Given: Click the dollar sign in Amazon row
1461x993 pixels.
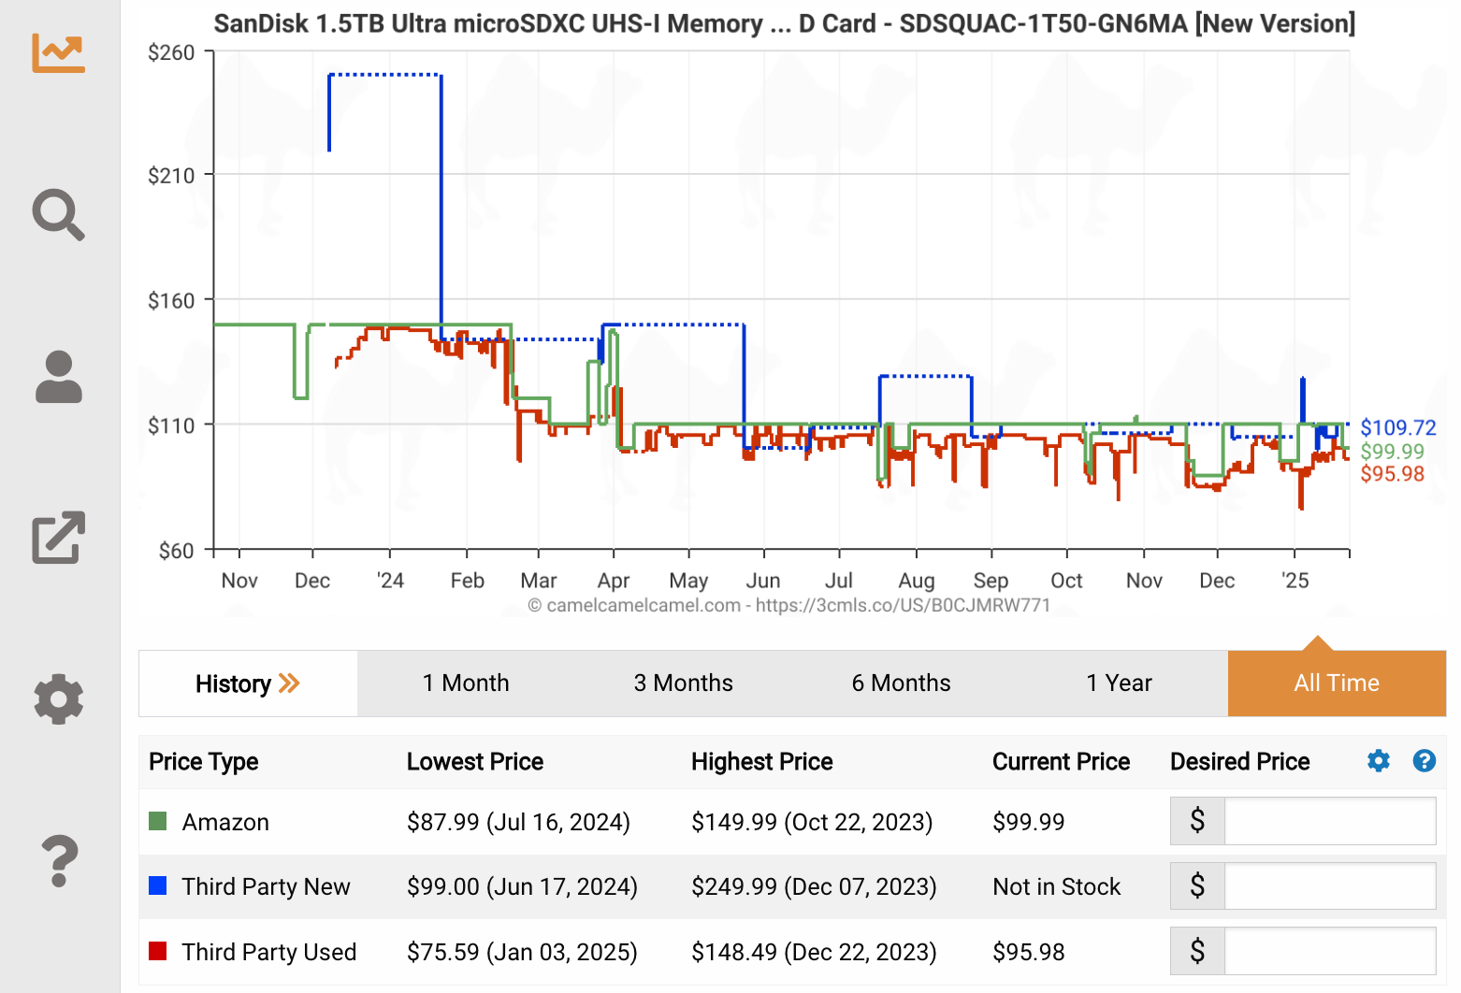Looking at the screenshot, I should (1197, 821).
